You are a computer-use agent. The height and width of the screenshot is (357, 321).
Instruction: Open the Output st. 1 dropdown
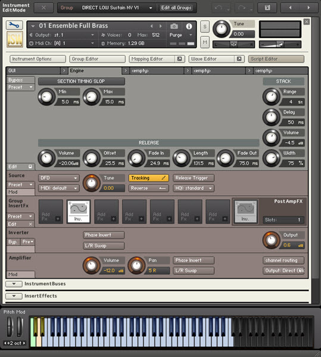pos(62,35)
